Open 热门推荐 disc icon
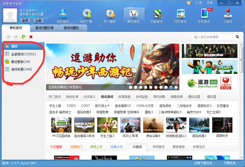 (x=110, y=16)
